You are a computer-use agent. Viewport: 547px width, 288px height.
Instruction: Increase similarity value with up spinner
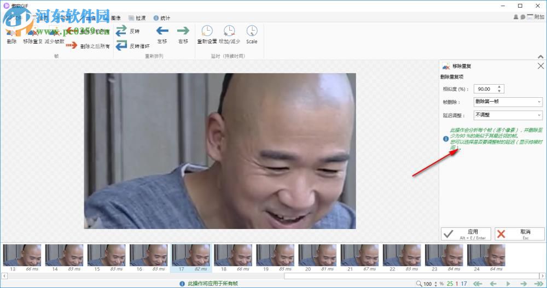click(499, 87)
